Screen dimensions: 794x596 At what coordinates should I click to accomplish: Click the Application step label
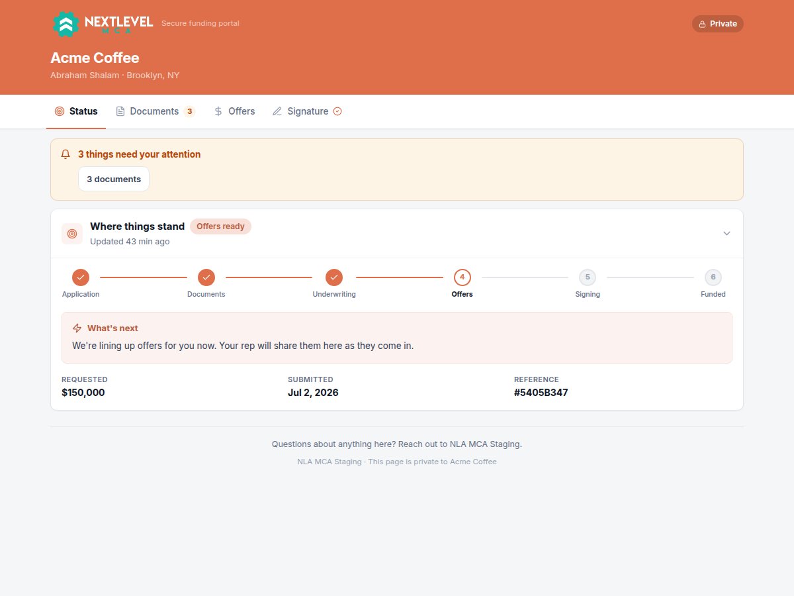tap(81, 294)
